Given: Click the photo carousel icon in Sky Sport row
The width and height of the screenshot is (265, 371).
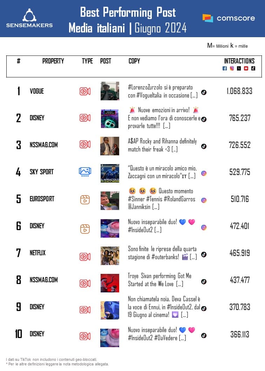Looking at the screenshot, I should click(85, 172).
